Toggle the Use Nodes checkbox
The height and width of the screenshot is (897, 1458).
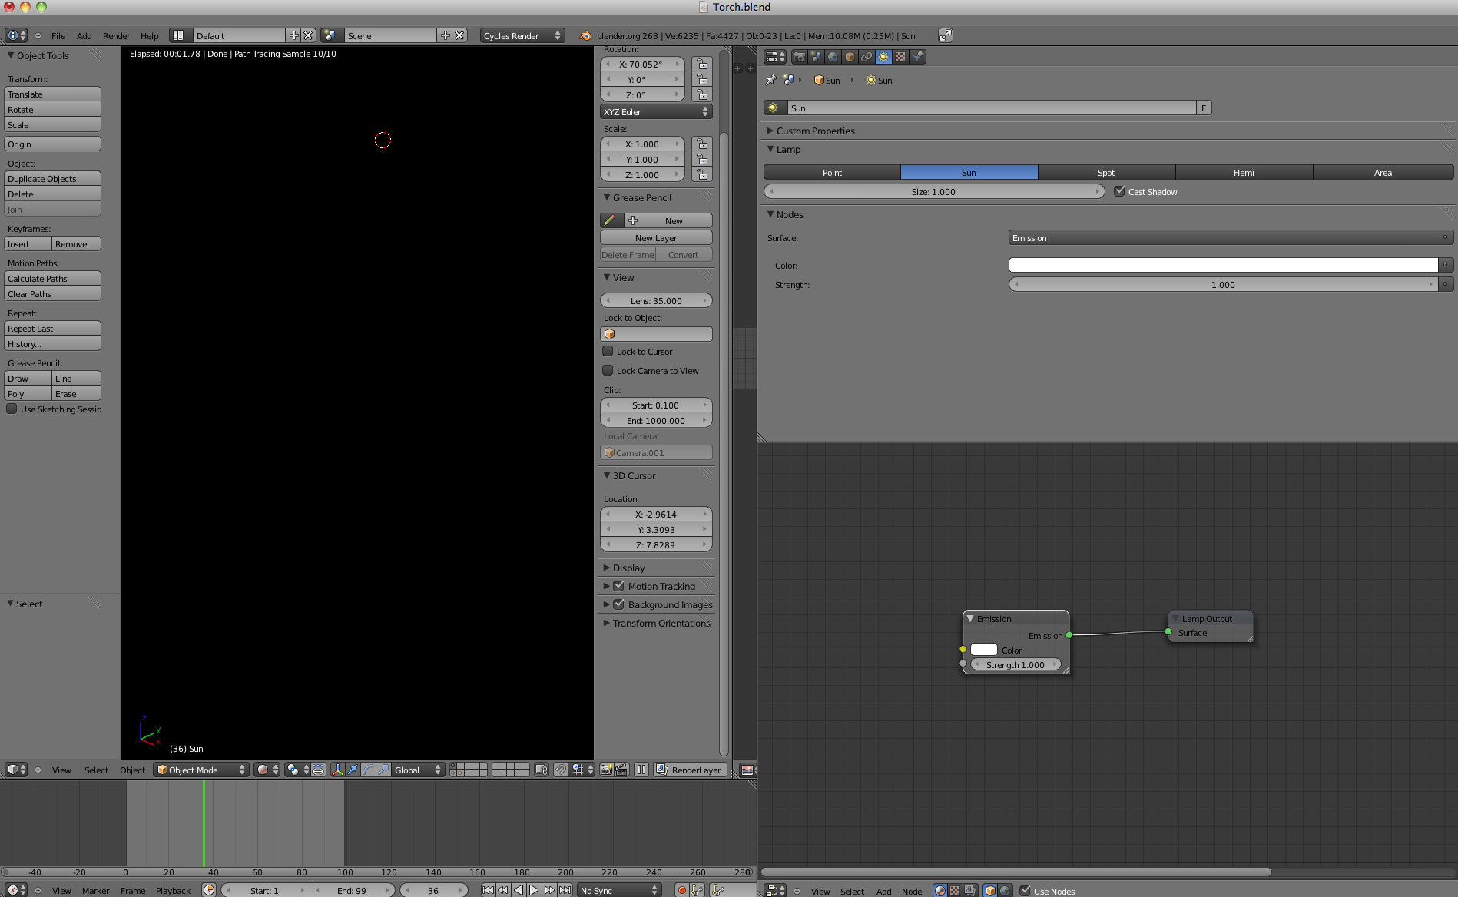click(1025, 891)
